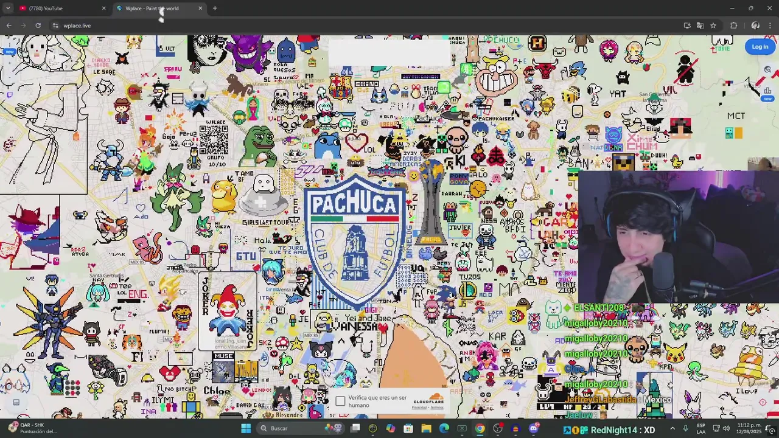Open a new browser tab
The width and height of the screenshot is (779, 438).
215,9
